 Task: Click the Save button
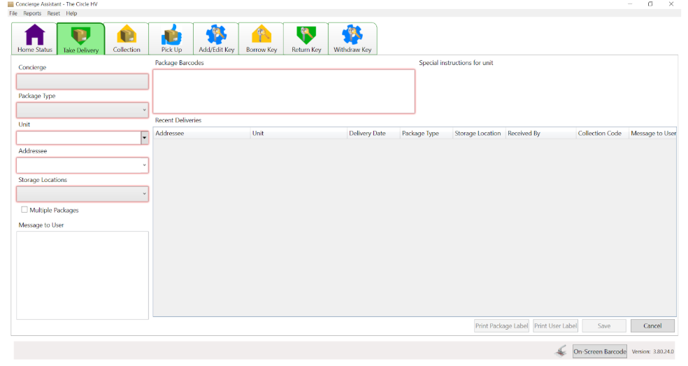604,325
